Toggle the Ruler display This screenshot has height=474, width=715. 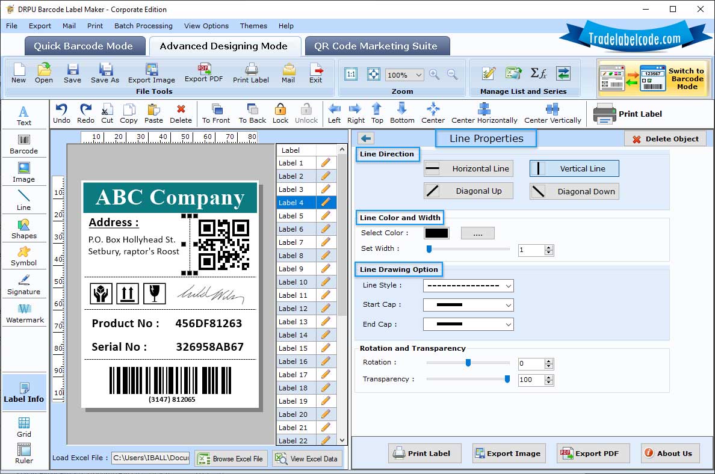(23, 454)
